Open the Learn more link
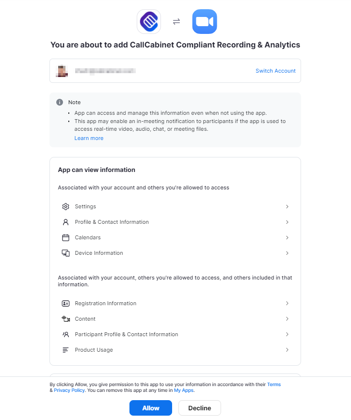 tap(89, 138)
